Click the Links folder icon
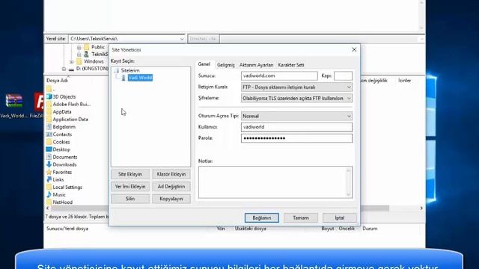Screen dimensions: 479x269 pyautogui.click(x=49, y=179)
